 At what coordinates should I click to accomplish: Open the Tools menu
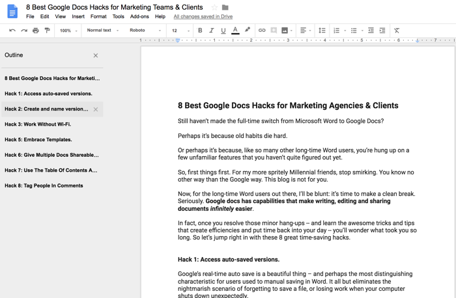pyautogui.click(x=119, y=16)
